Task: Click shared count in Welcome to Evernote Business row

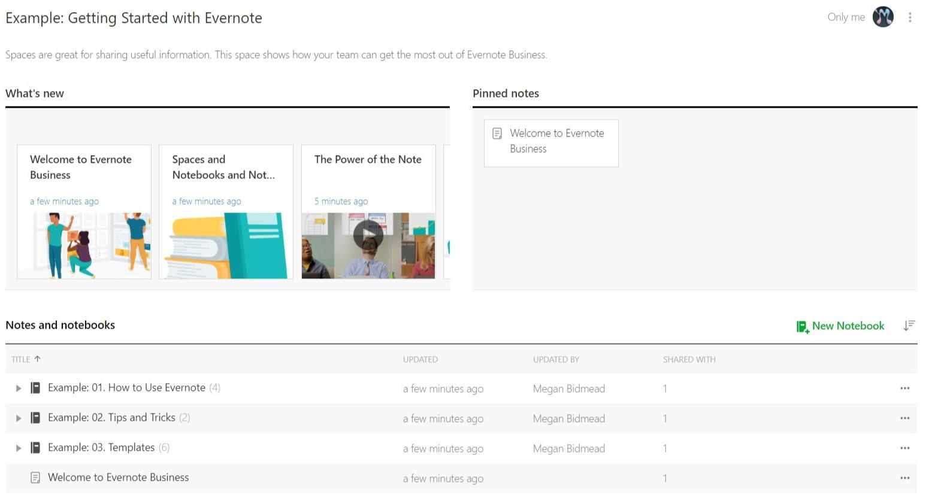Action: pos(665,478)
